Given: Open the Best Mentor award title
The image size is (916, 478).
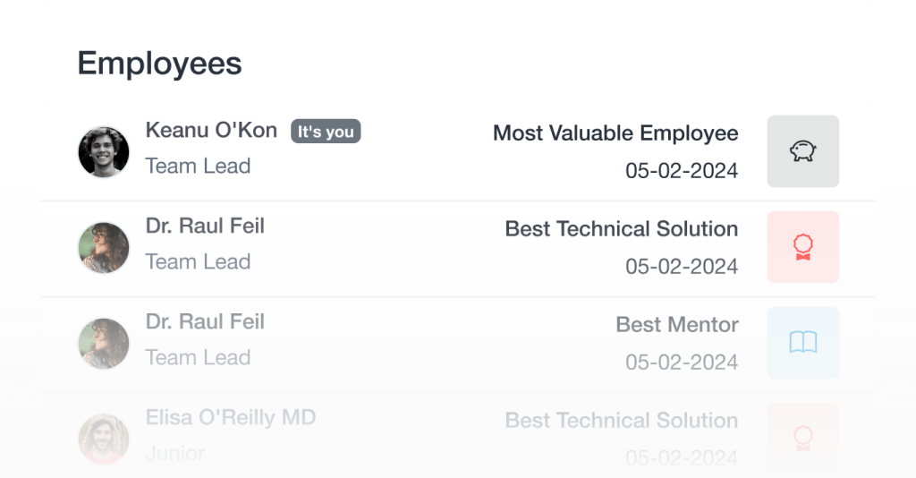Looking at the screenshot, I should (676, 325).
